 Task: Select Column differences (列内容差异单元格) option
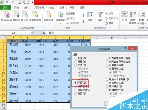click(x=107, y=62)
